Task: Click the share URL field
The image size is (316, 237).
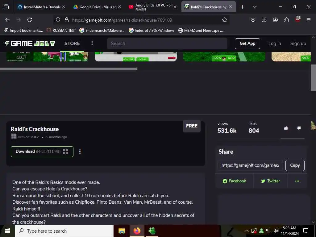Action: click(x=250, y=165)
